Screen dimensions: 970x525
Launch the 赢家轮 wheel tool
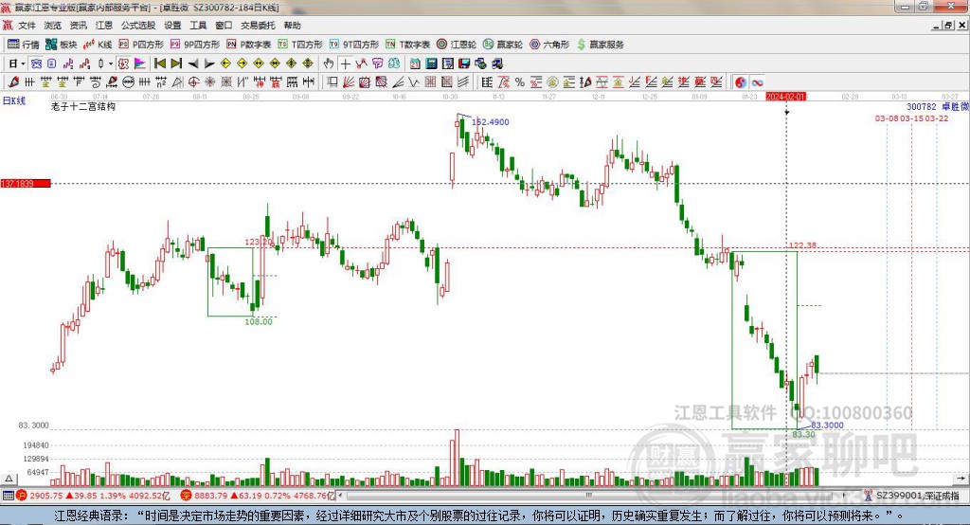tap(503, 44)
